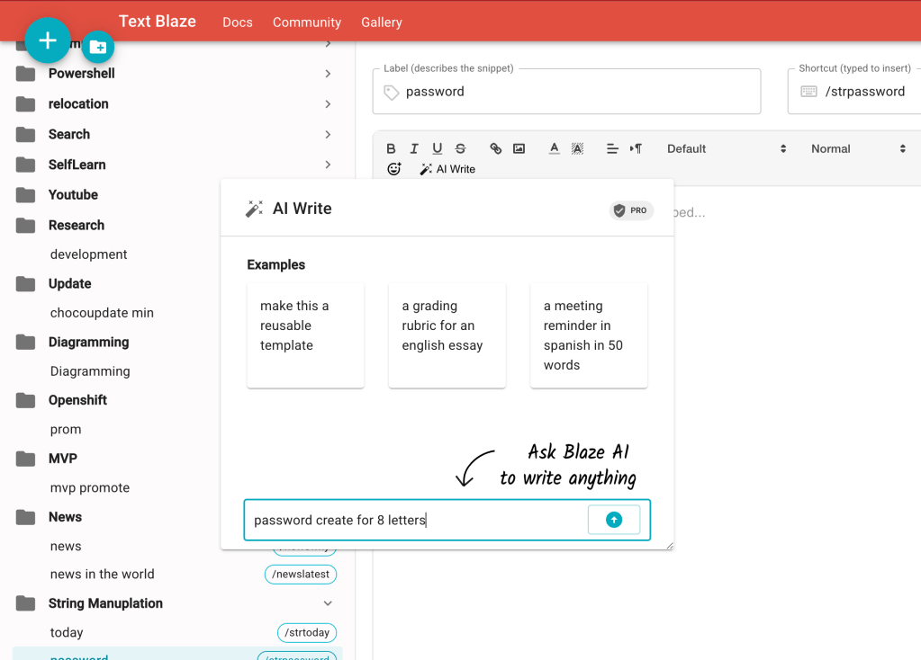Select the 'news in the world' snippet
The width and height of the screenshot is (921, 660).
coord(103,574)
